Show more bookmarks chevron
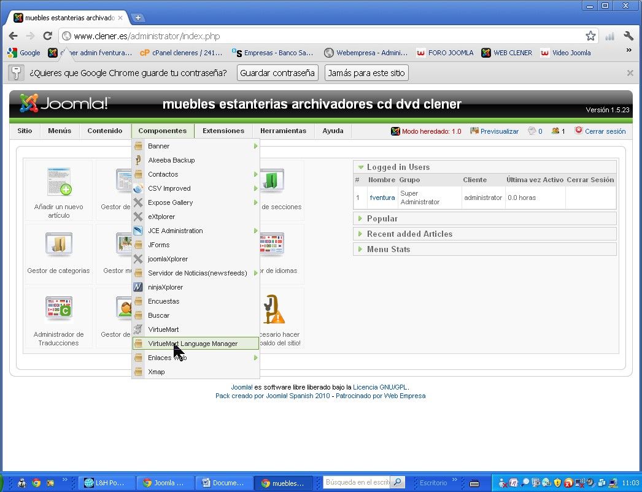642x492 pixels. click(629, 50)
